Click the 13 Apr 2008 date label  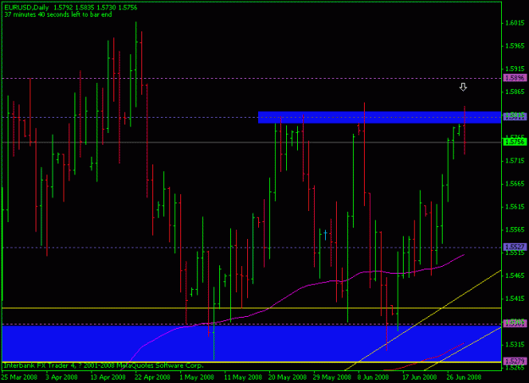click(108, 377)
